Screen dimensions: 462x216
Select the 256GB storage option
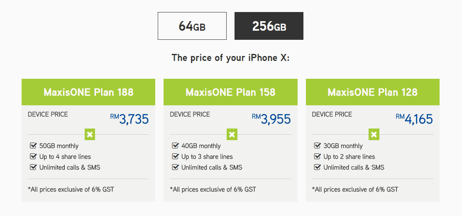269,26
